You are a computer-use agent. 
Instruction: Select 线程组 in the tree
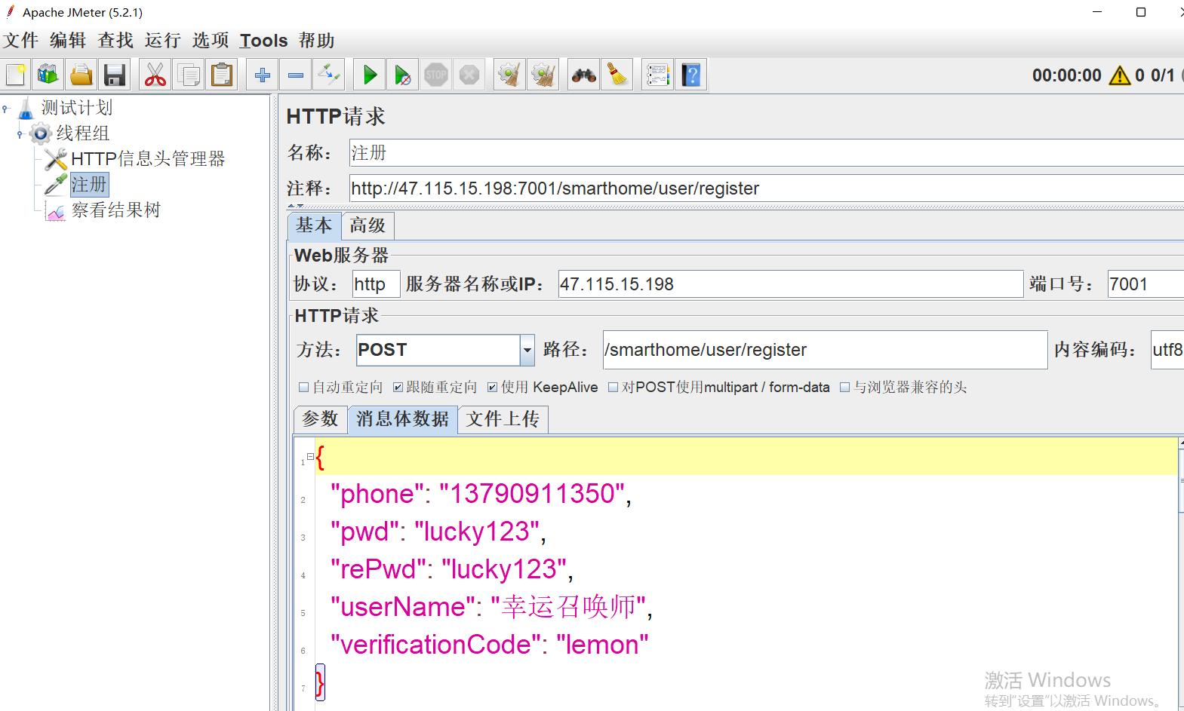pos(83,133)
